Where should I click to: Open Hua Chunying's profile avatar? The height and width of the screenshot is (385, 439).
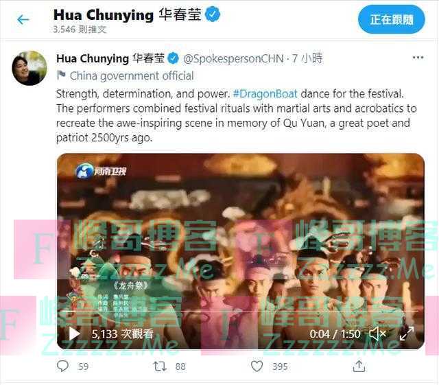point(29,68)
